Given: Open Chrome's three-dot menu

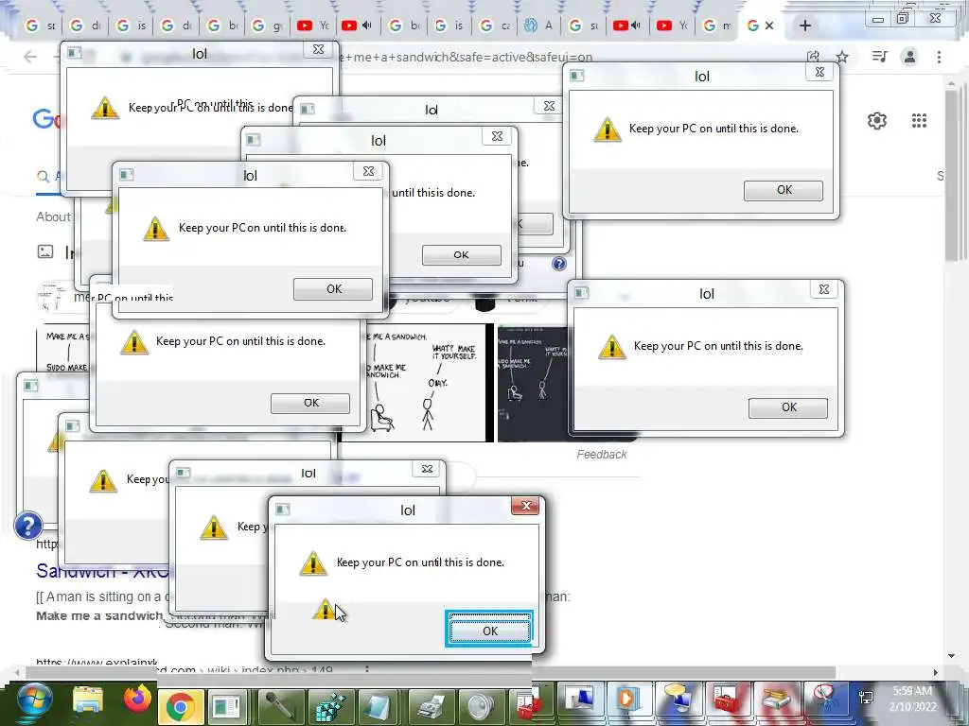Looking at the screenshot, I should click(x=939, y=57).
